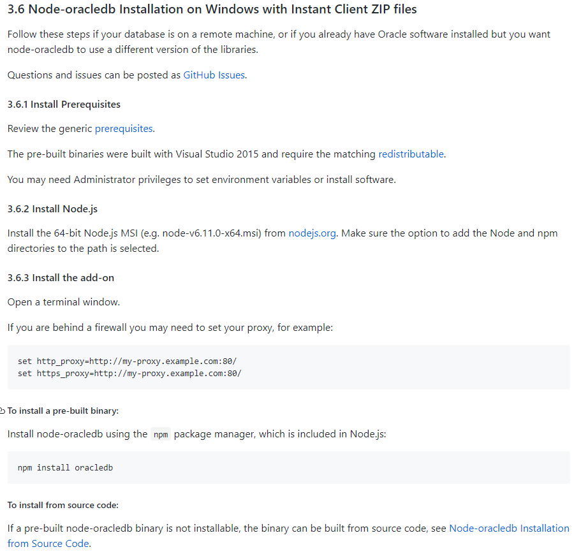Select the 3.6.1 Install Prerequisites heading
Viewport: 581px width, 554px height.
click(64, 105)
